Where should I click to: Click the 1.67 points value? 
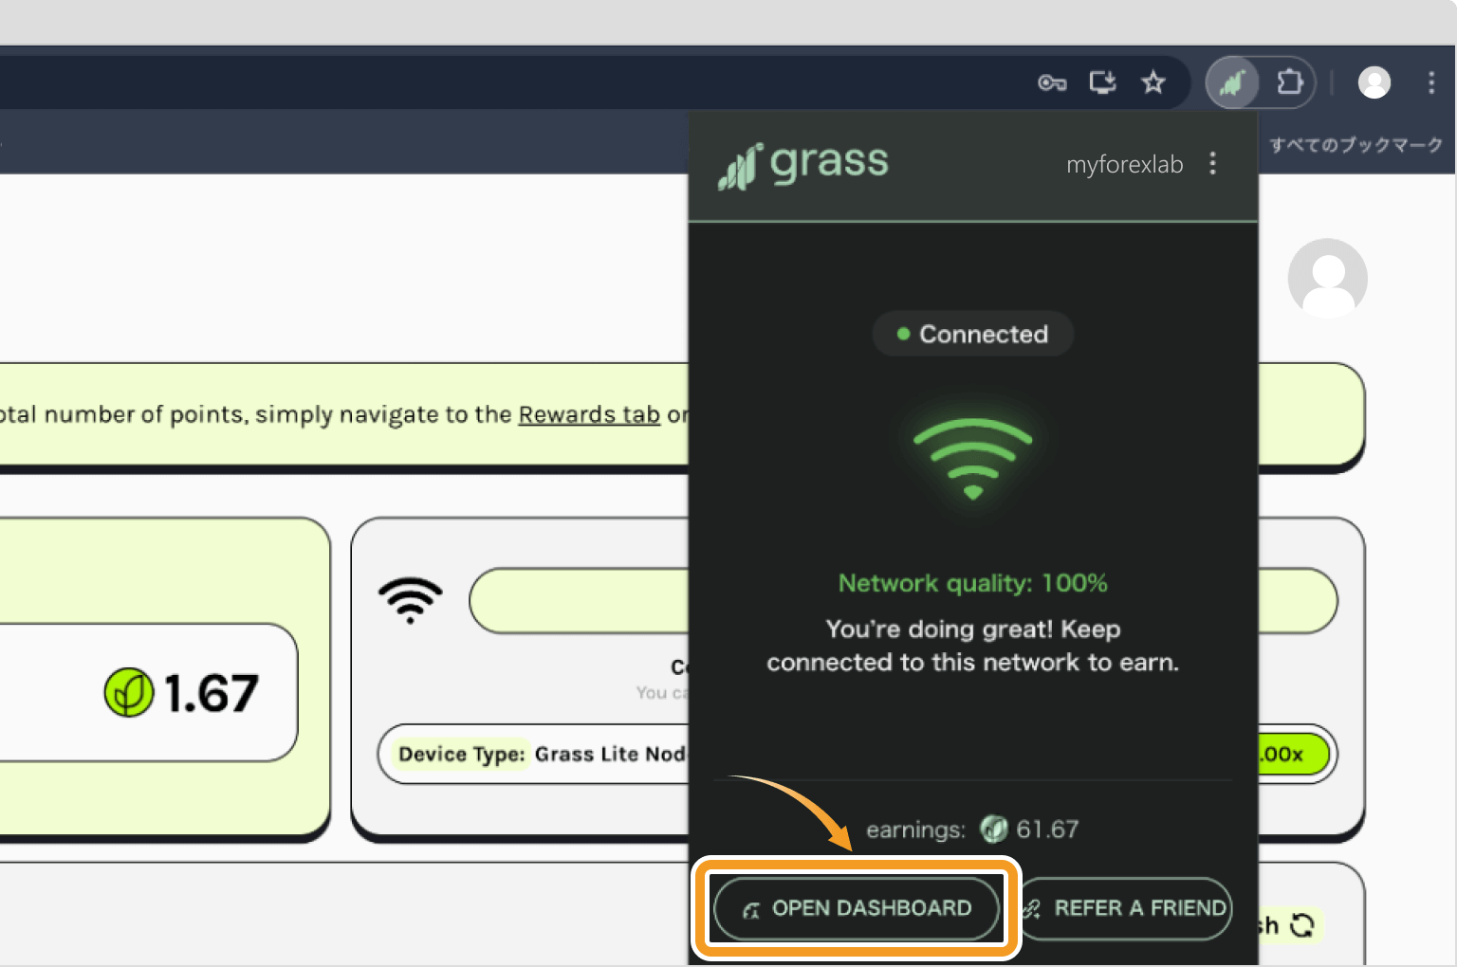click(x=211, y=693)
